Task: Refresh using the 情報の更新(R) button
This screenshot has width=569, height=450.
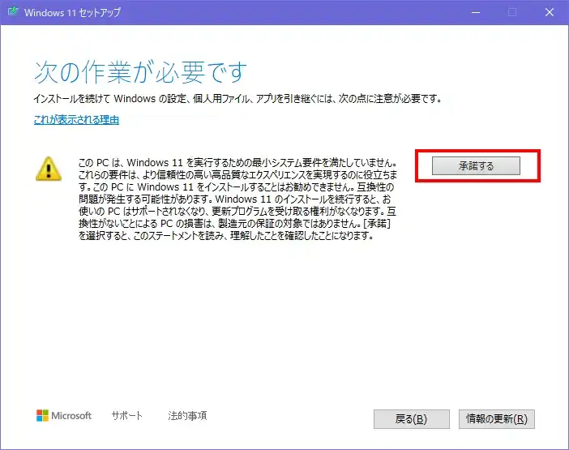Action: point(497,419)
